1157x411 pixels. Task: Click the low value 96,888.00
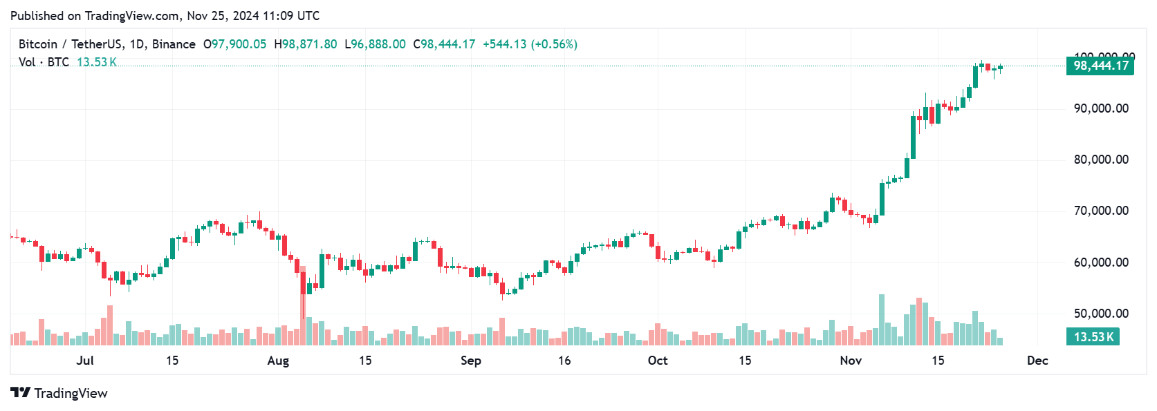(x=378, y=44)
